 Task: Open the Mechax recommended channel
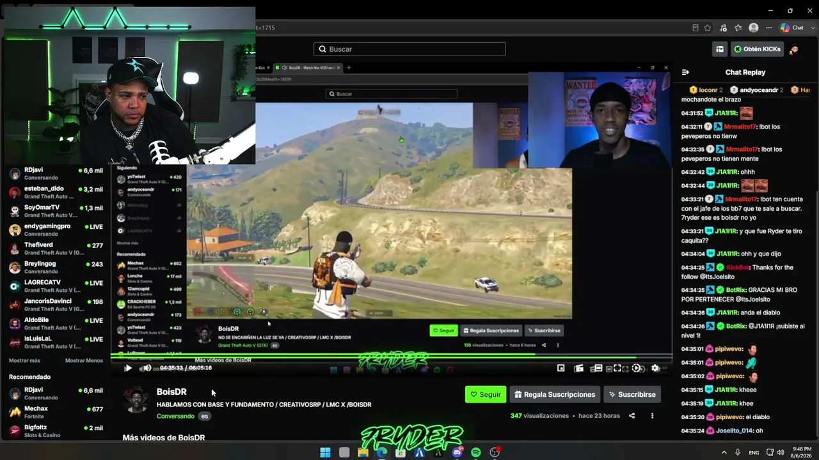tap(56, 412)
